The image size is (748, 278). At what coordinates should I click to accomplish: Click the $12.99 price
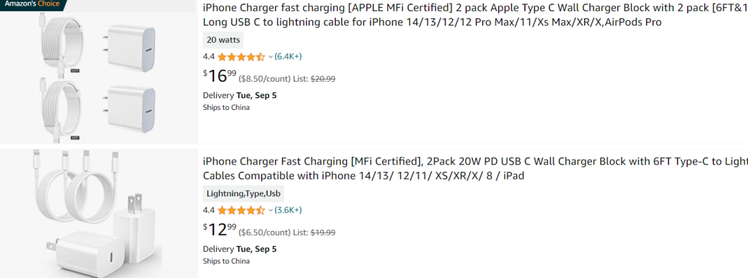tap(220, 229)
